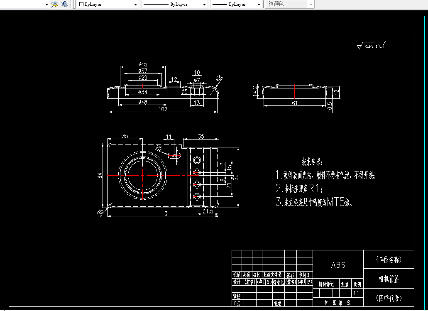Select the (单位名称) title block cell
This screenshot has height=311, width=428.
389,260
